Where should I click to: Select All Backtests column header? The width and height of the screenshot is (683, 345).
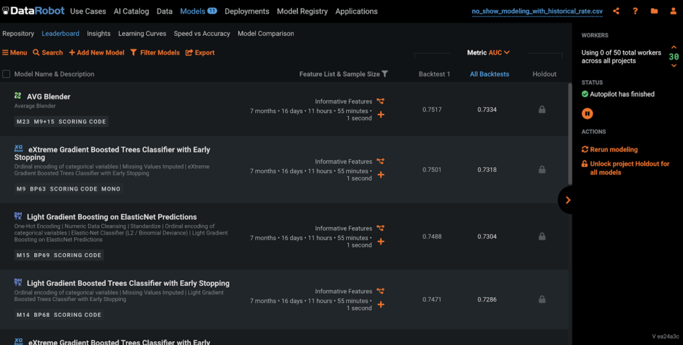pyautogui.click(x=489, y=74)
